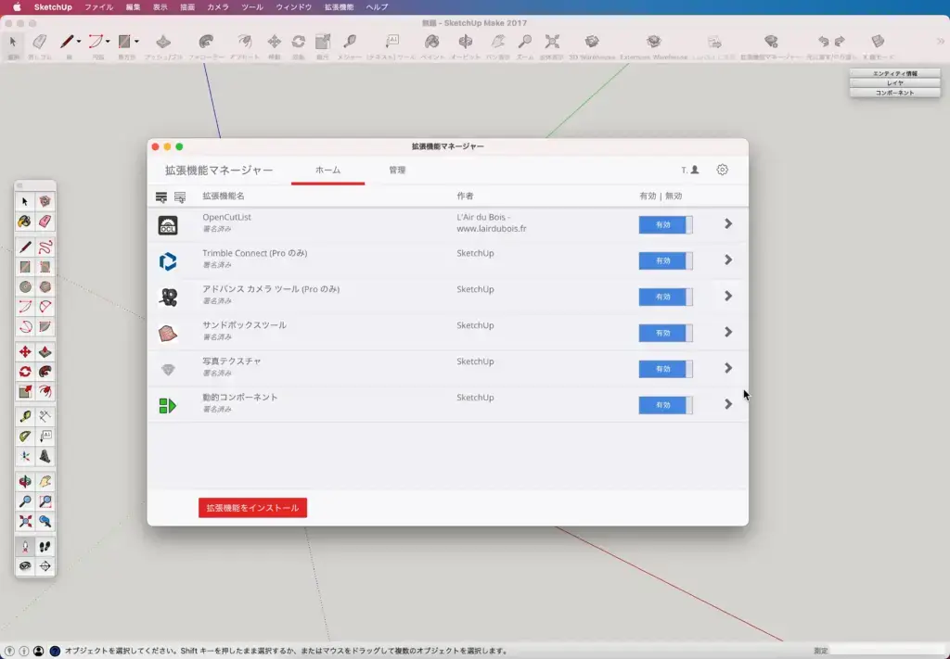
Task: Choose the Look Around eye tool in the left palette
Action: [x=25, y=566]
